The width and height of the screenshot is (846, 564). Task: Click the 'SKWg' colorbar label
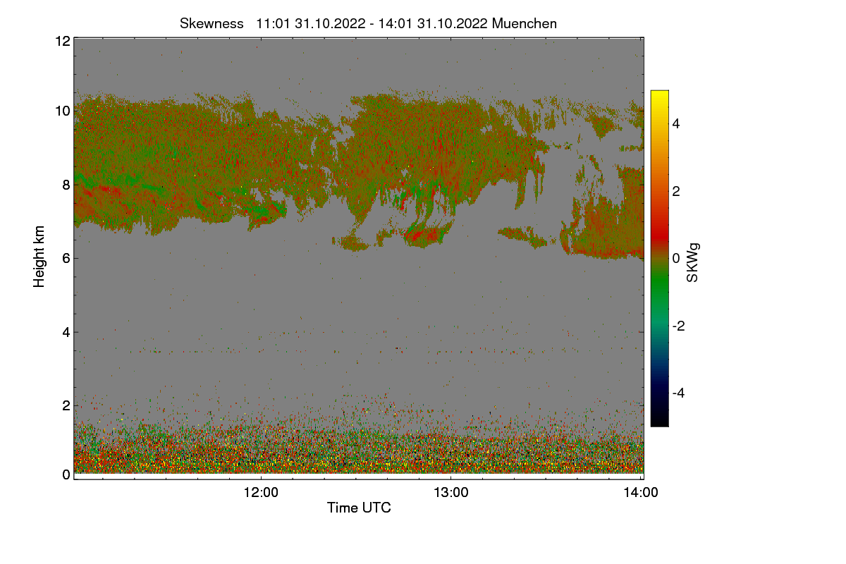[x=693, y=262]
